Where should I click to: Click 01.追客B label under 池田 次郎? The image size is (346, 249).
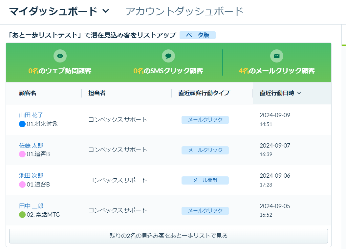(x=38, y=185)
